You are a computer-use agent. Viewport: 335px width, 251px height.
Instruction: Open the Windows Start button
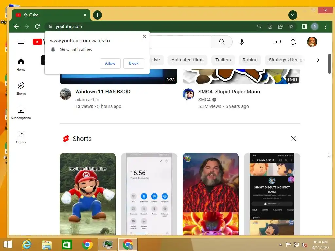[x=8, y=244]
